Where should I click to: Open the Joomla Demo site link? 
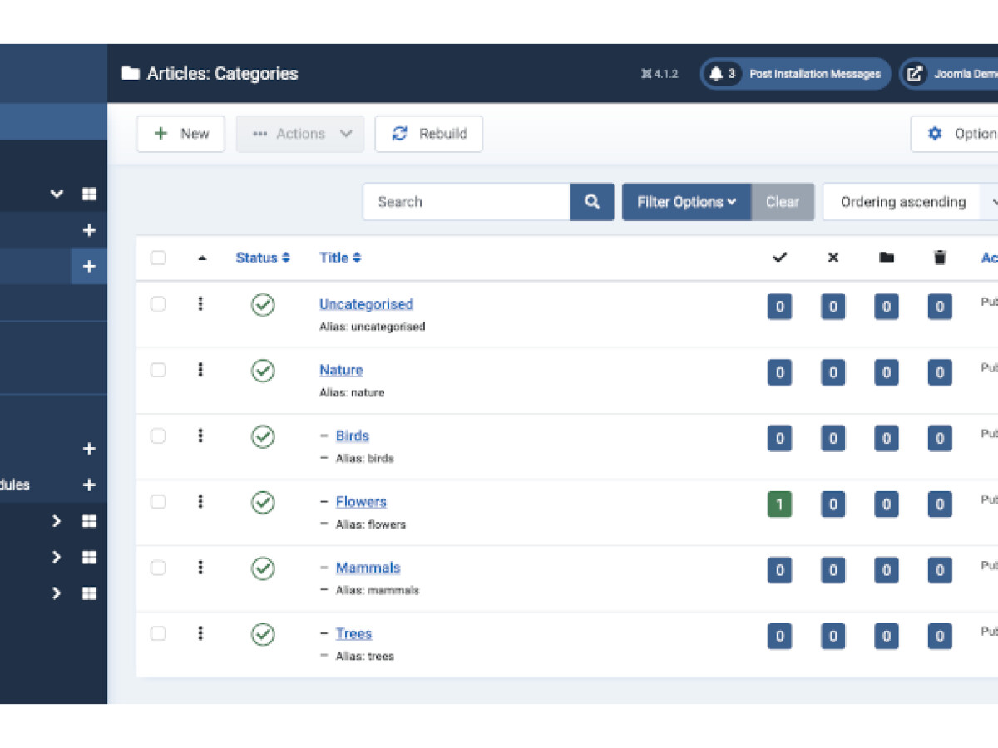pos(949,74)
